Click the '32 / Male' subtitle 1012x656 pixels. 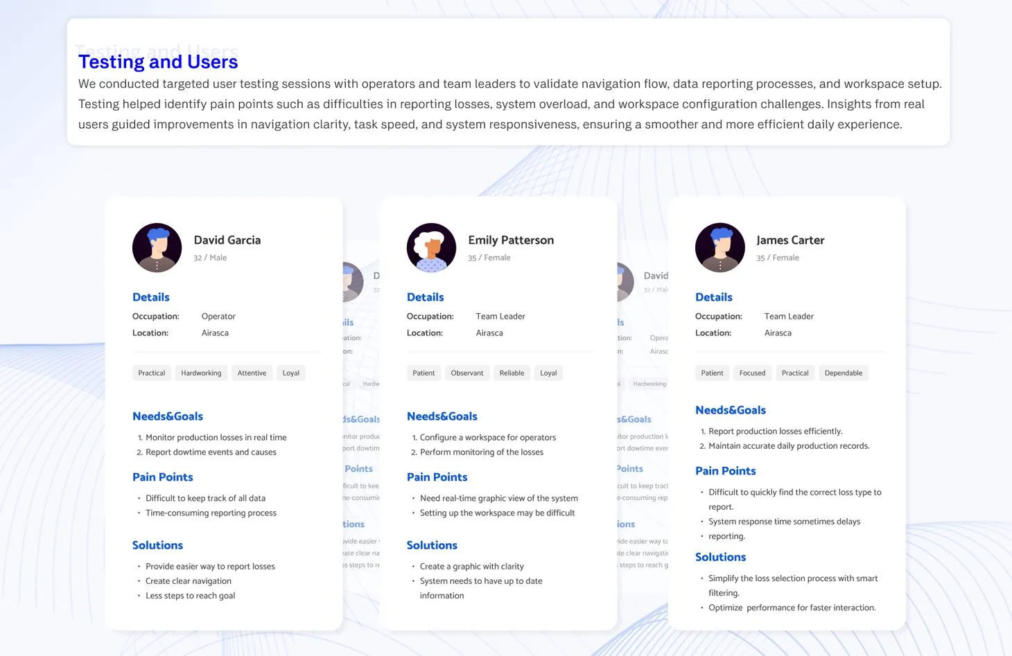210,258
